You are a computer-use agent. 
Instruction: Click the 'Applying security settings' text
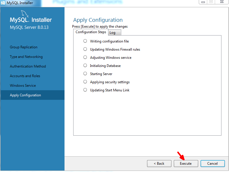[110, 82]
